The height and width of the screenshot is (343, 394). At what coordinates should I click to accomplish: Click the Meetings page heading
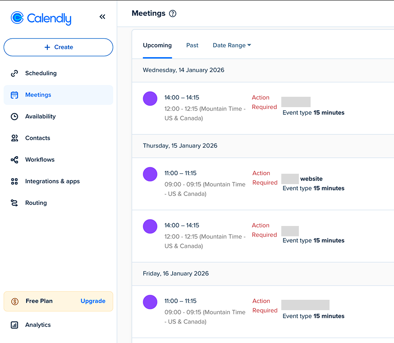[148, 14]
